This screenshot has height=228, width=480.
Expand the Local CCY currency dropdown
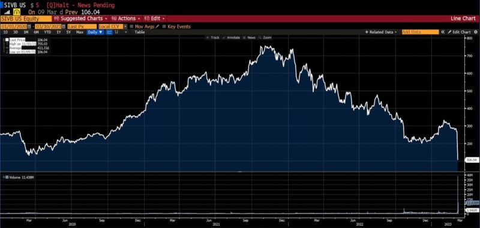point(112,26)
